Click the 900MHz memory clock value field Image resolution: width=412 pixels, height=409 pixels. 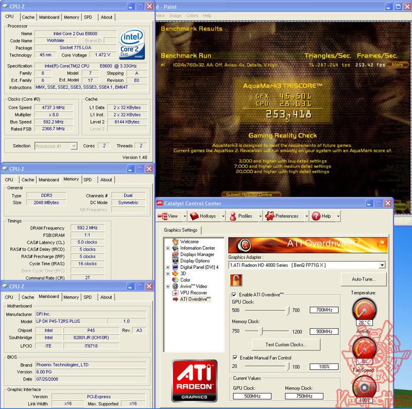(324, 331)
